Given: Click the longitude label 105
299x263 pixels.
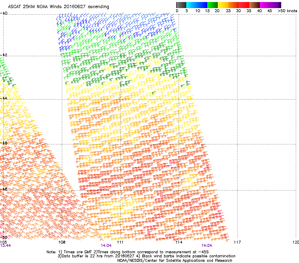Looking at the screenshot, I should [x=3, y=242].
